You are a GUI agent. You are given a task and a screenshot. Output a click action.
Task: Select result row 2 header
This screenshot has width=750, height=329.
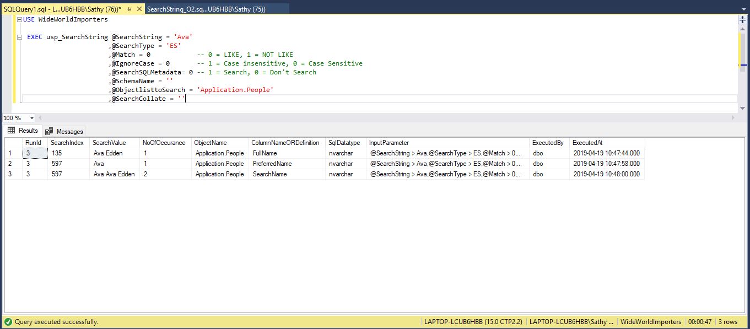point(13,164)
